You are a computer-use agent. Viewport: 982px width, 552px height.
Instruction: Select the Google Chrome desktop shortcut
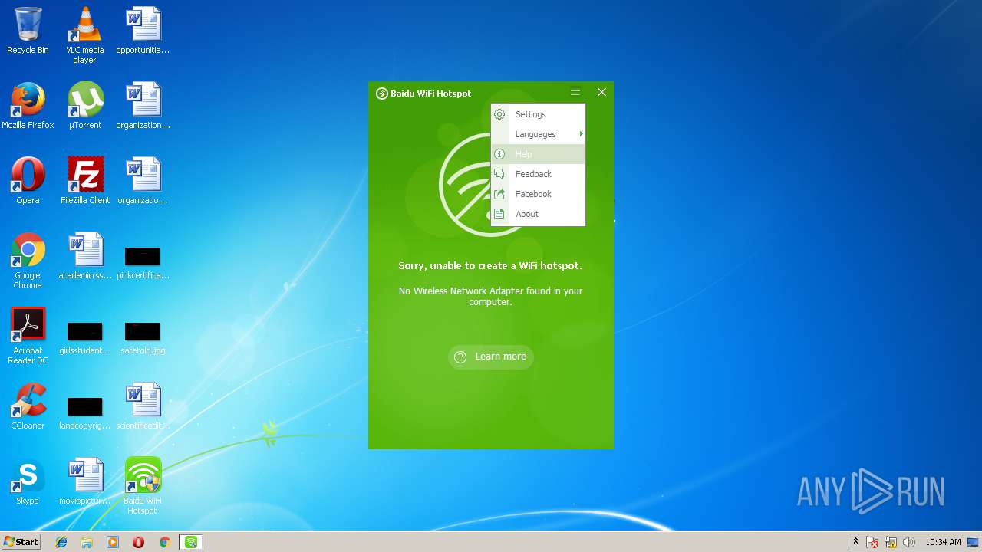point(28,261)
